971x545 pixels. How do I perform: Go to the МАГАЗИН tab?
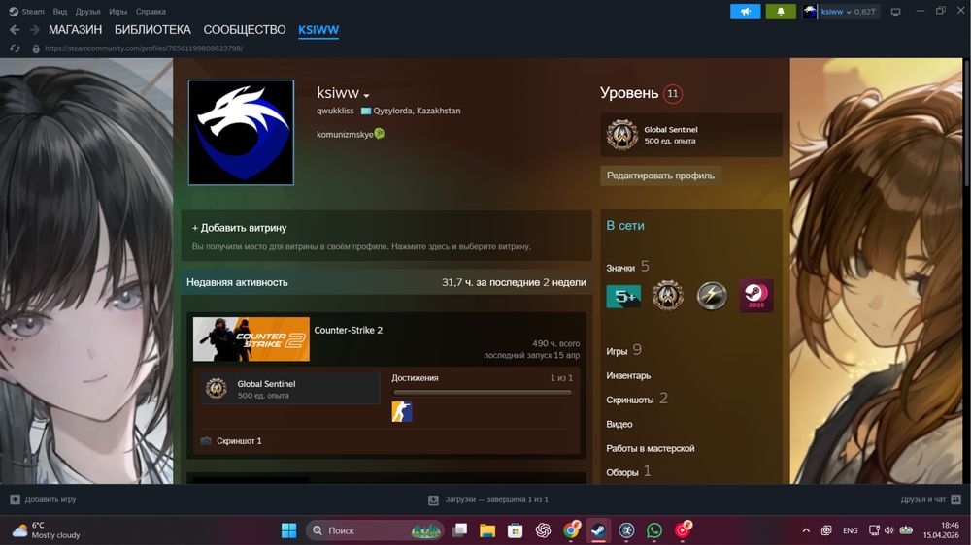tap(75, 30)
